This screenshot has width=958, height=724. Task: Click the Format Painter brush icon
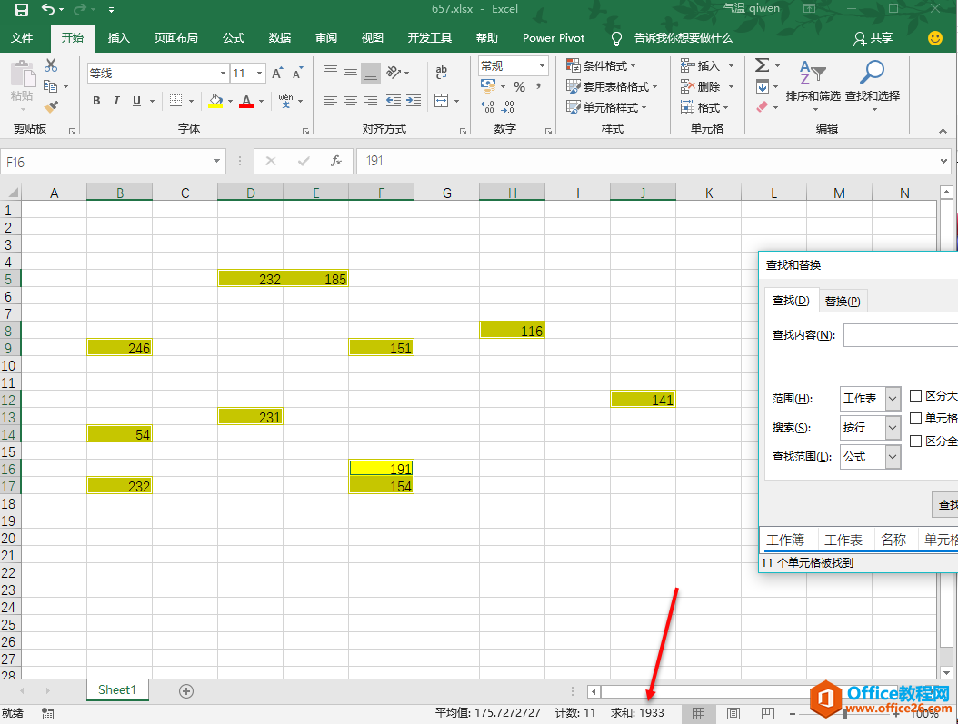tap(51, 107)
